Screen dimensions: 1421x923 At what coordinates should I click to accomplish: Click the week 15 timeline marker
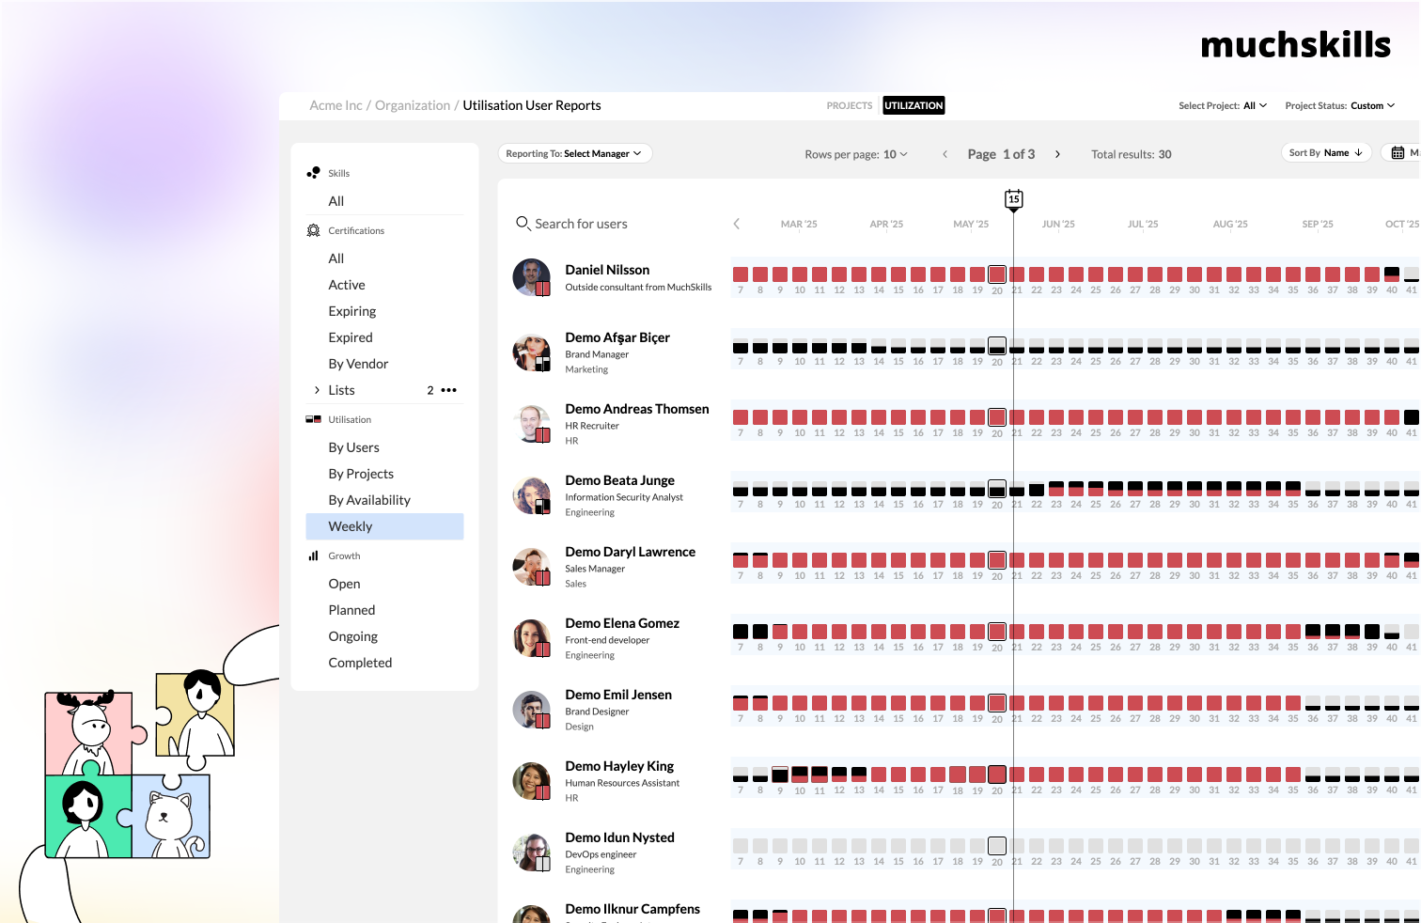(x=1013, y=198)
